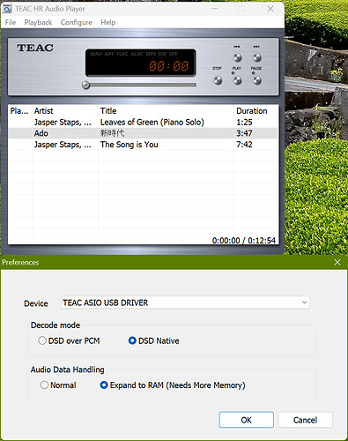
Task: Open the Device dropdown list
Action: point(185,303)
